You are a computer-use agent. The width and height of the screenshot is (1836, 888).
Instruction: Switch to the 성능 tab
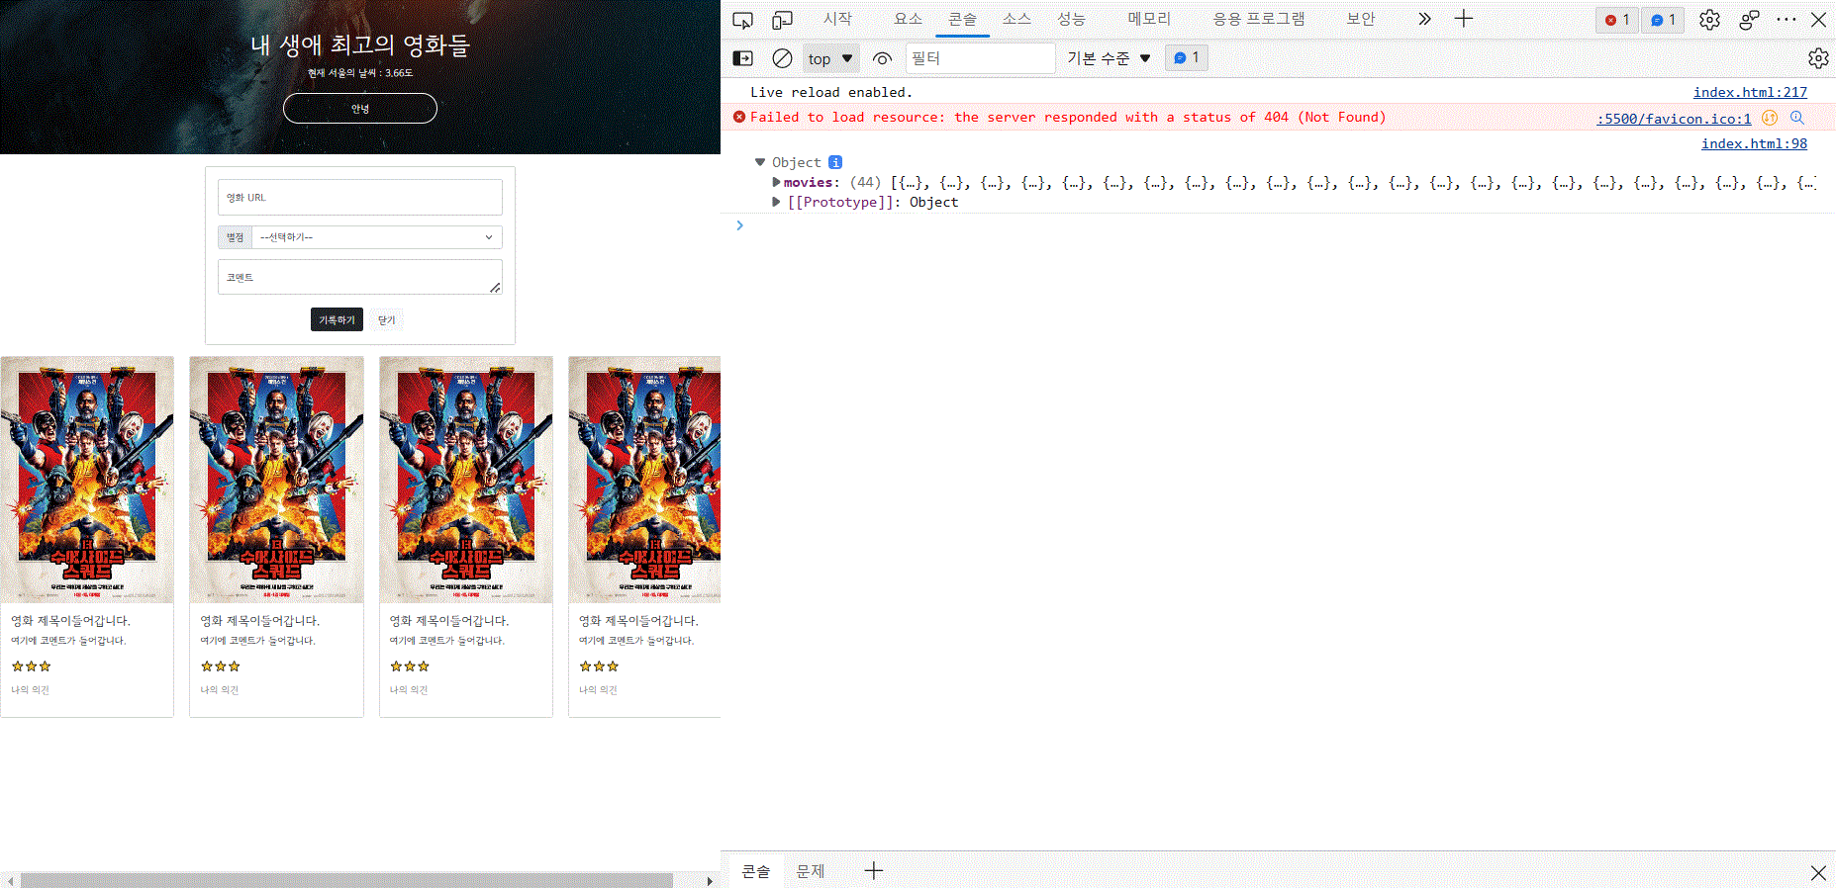coord(1071,19)
